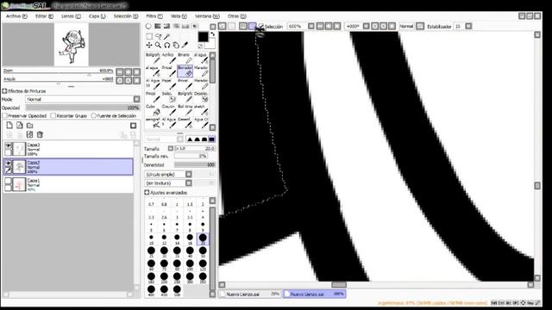Choose the aerógrafo airbrush tool

tap(153, 122)
